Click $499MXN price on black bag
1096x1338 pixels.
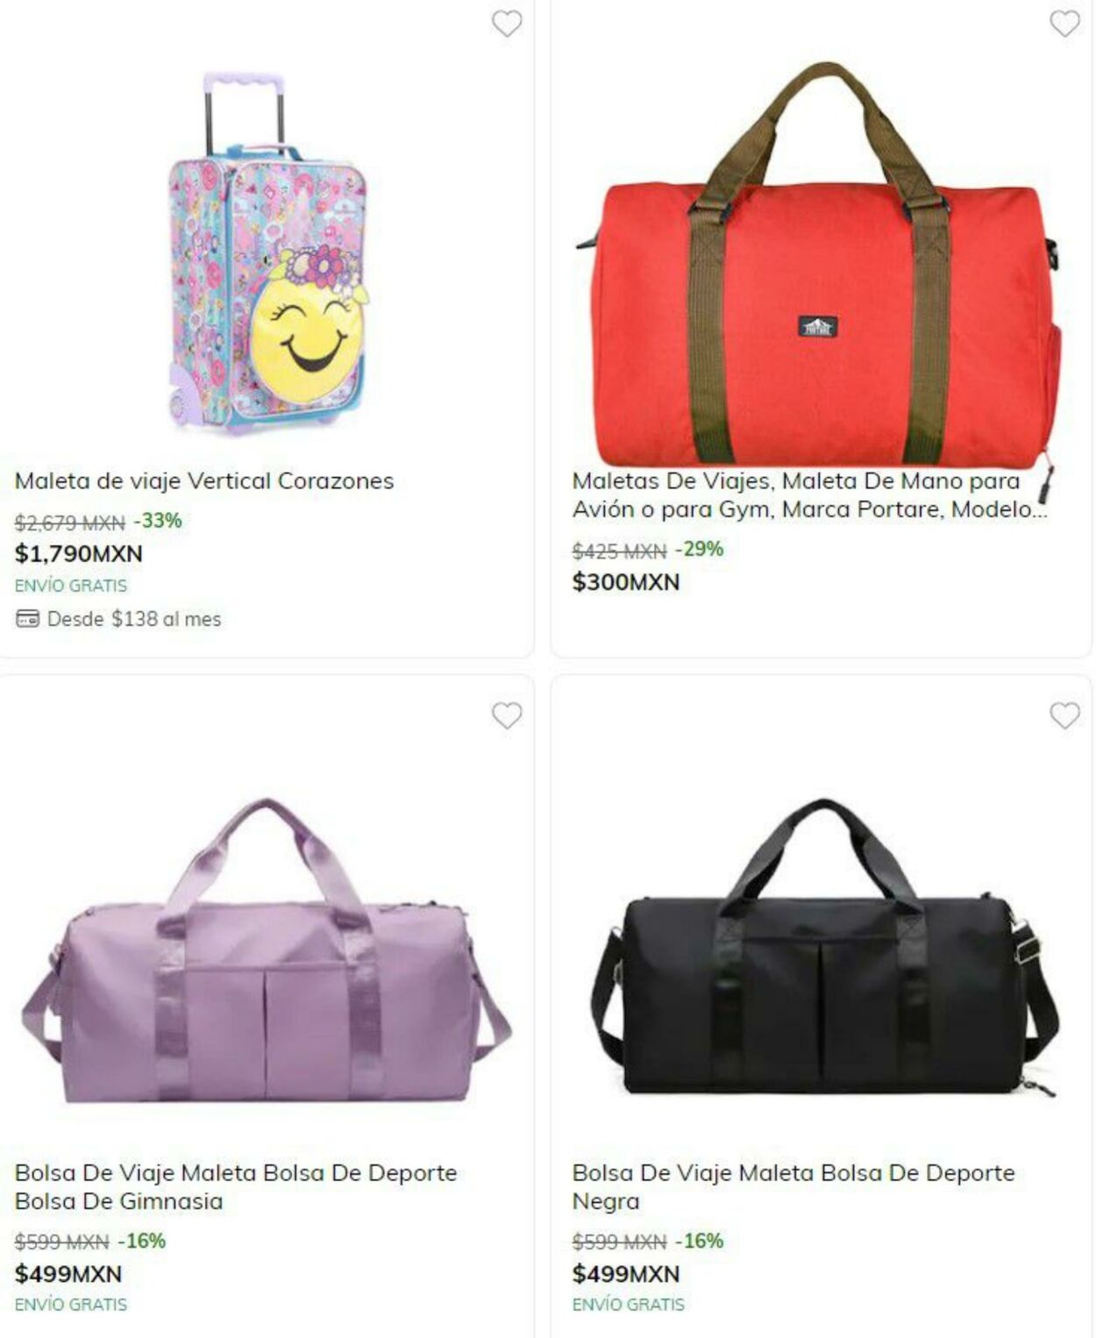click(x=626, y=1273)
